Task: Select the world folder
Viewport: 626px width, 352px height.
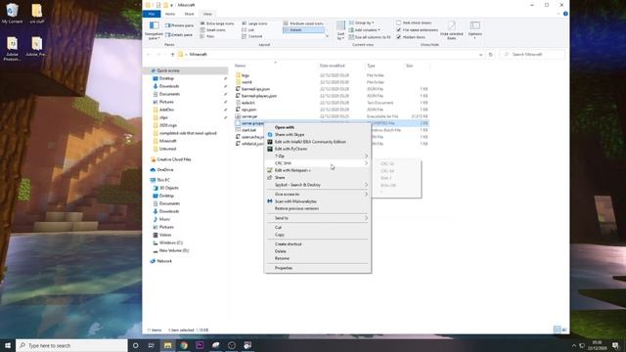Action: [x=246, y=82]
